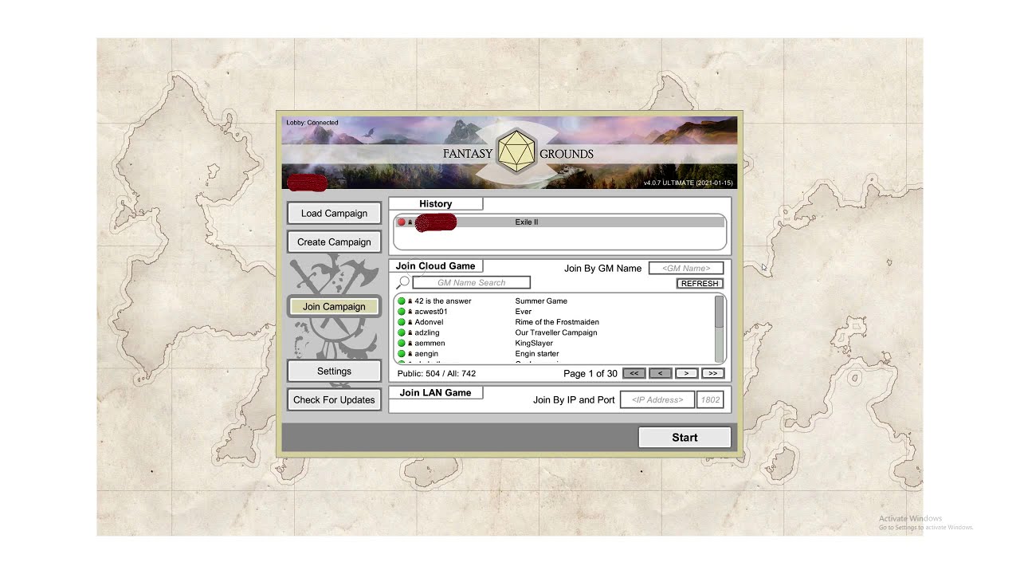This screenshot has width=1020, height=574.
Task: Open the Create Campaign option
Action: coord(334,242)
